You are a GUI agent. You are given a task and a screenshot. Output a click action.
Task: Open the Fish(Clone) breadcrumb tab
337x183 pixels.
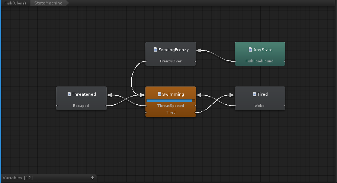pos(15,3)
